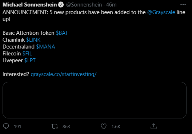Open Michael Sonnenshein's profile name
This screenshot has width=192, height=134.
click(x=29, y=5)
